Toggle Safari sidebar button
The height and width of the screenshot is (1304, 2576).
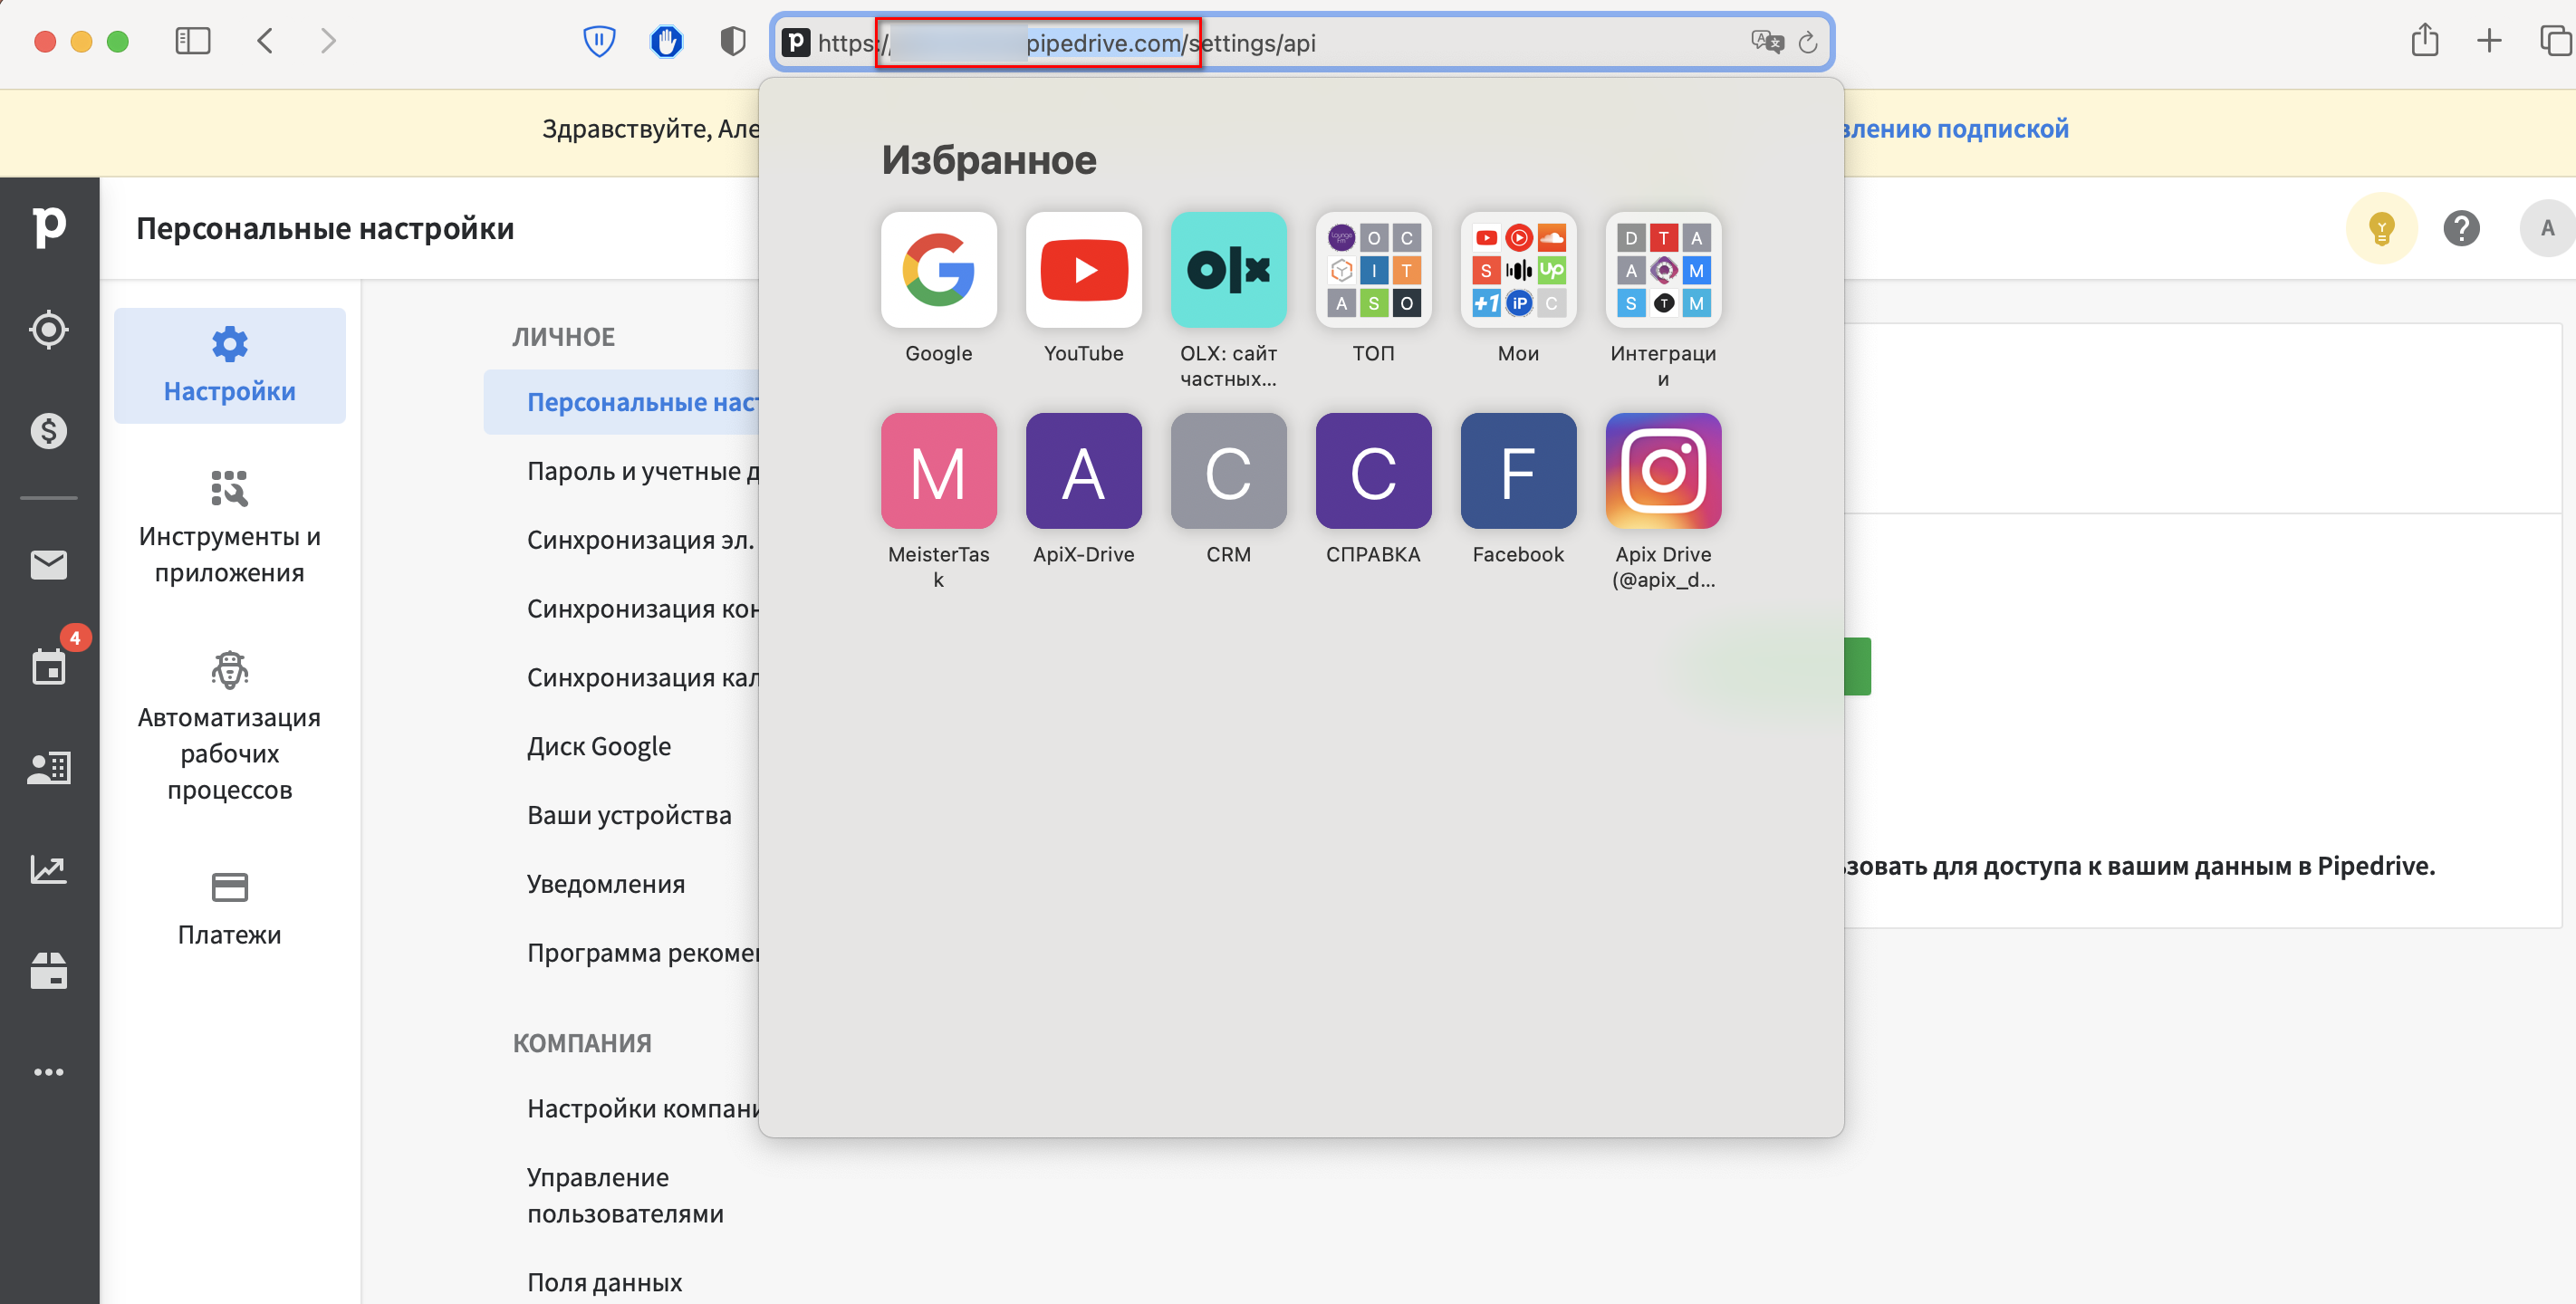(192, 41)
